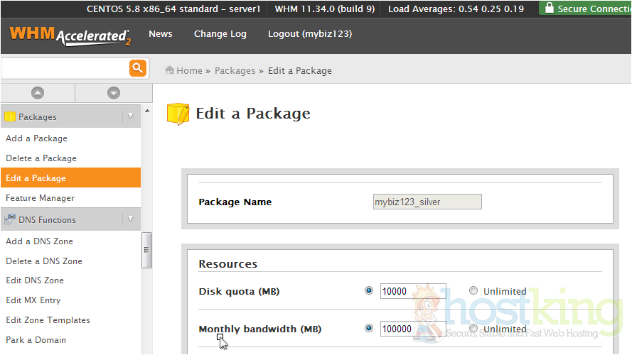Go to Packages in the breadcrumb
This screenshot has height=355, width=632.
(235, 70)
